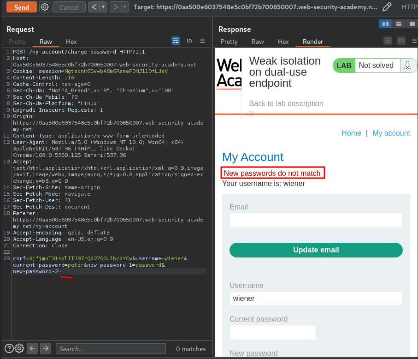
Task: Open the Home link
Action: [x=351, y=133]
